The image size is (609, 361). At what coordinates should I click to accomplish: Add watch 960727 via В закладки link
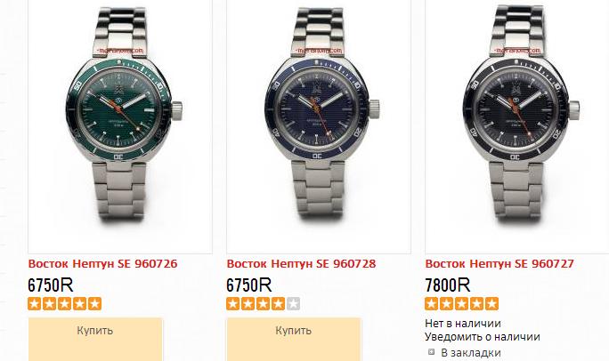pos(471,352)
